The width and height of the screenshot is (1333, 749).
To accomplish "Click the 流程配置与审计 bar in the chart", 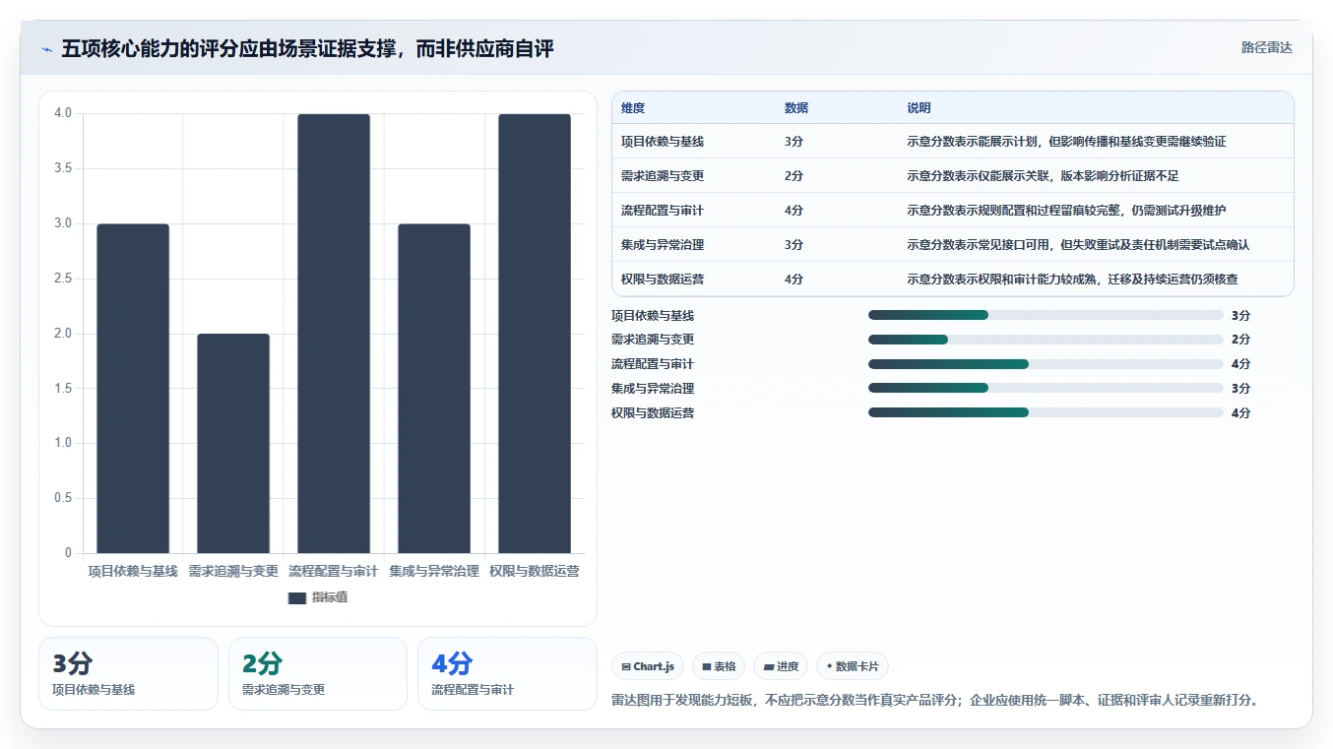I will tap(334, 334).
